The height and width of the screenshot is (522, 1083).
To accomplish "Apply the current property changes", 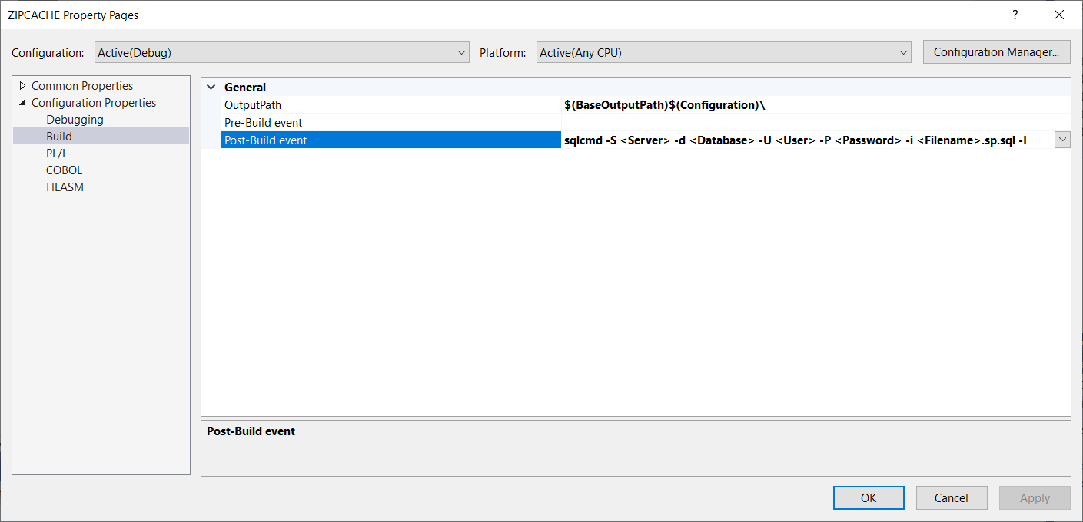I will pyautogui.click(x=1035, y=497).
